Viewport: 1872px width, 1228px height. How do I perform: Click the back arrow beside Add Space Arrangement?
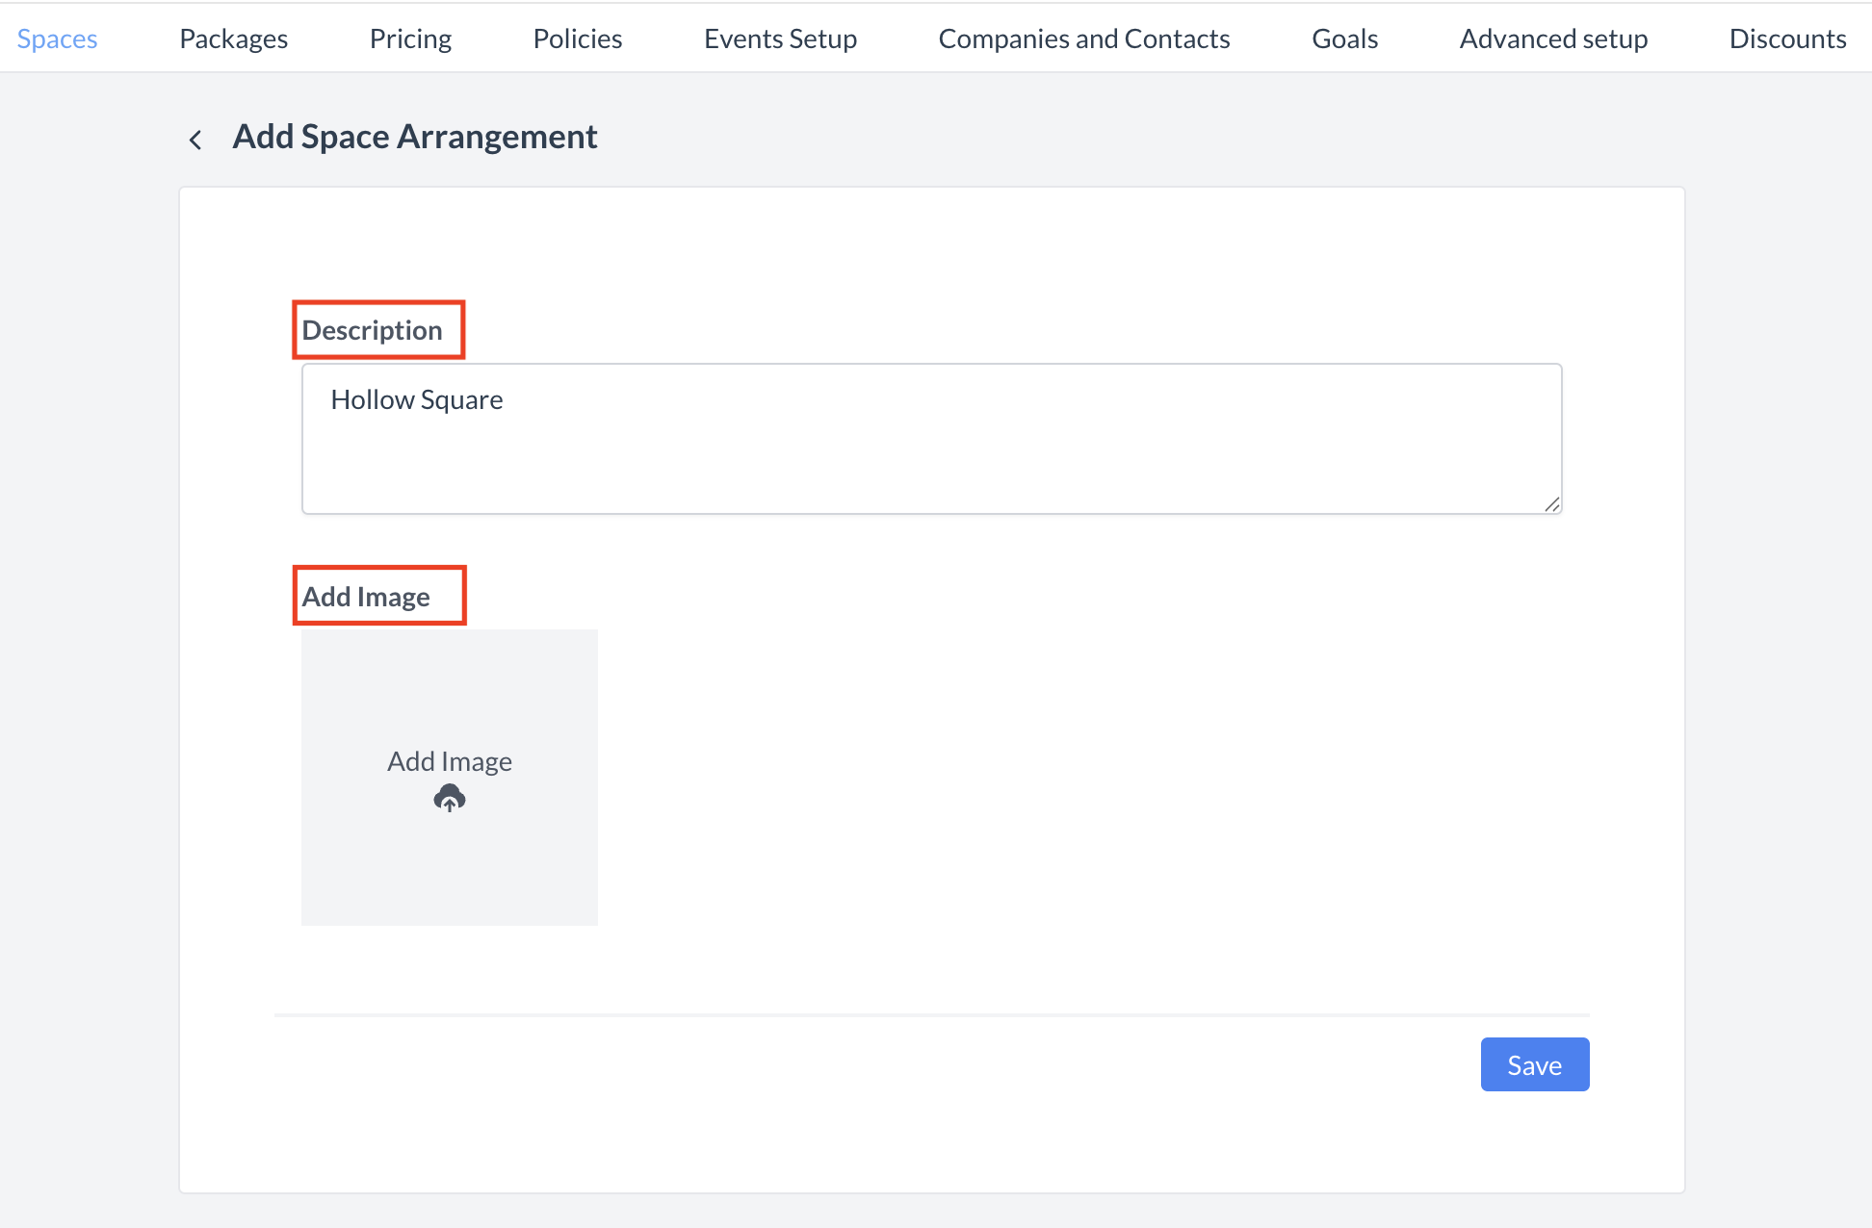195,140
